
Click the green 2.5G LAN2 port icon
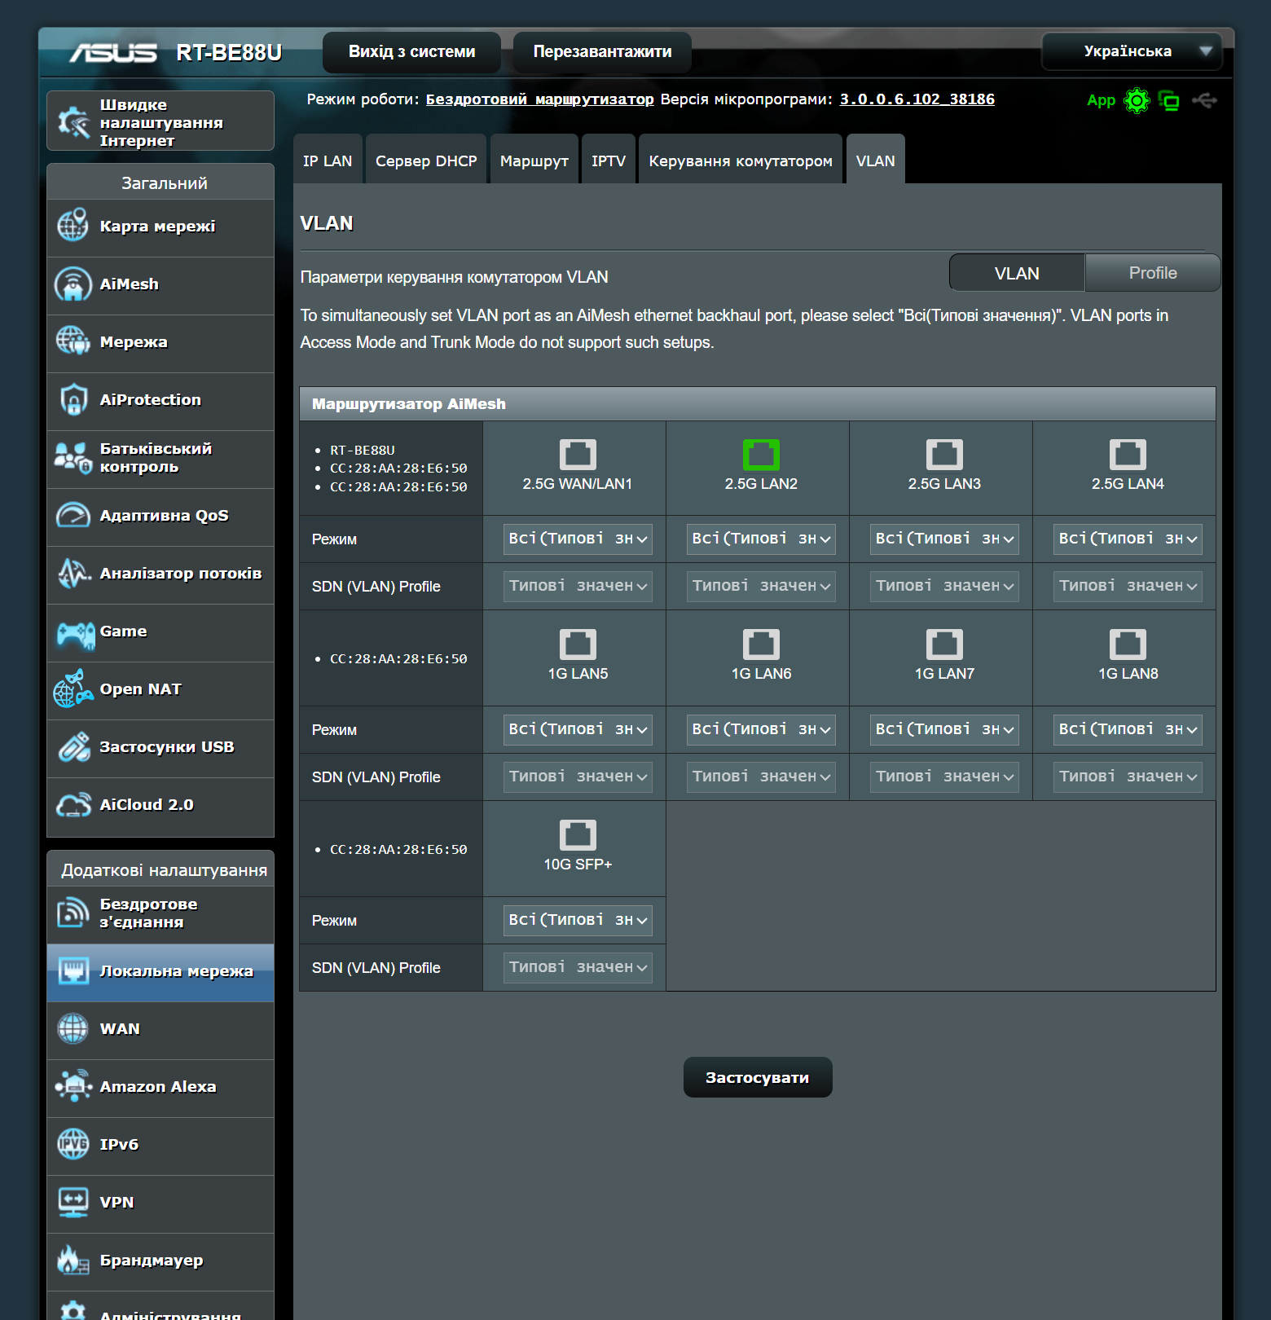pyautogui.click(x=761, y=454)
